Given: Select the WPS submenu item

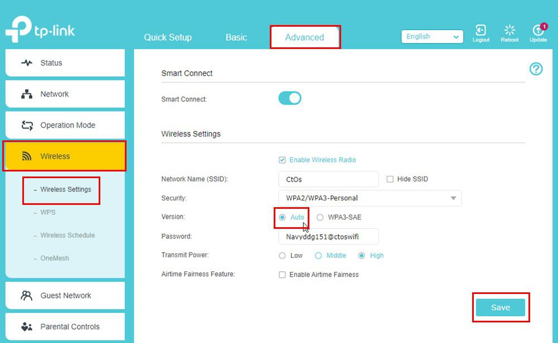Looking at the screenshot, I should tap(48, 213).
